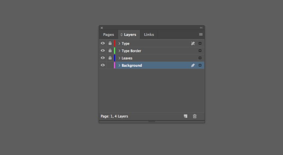Unlock the Type Border layer

point(110,51)
